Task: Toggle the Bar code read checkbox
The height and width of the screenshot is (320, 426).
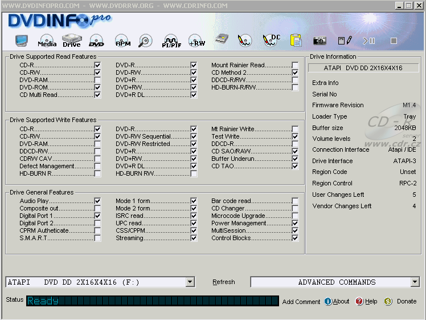Action: [x=295, y=201]
